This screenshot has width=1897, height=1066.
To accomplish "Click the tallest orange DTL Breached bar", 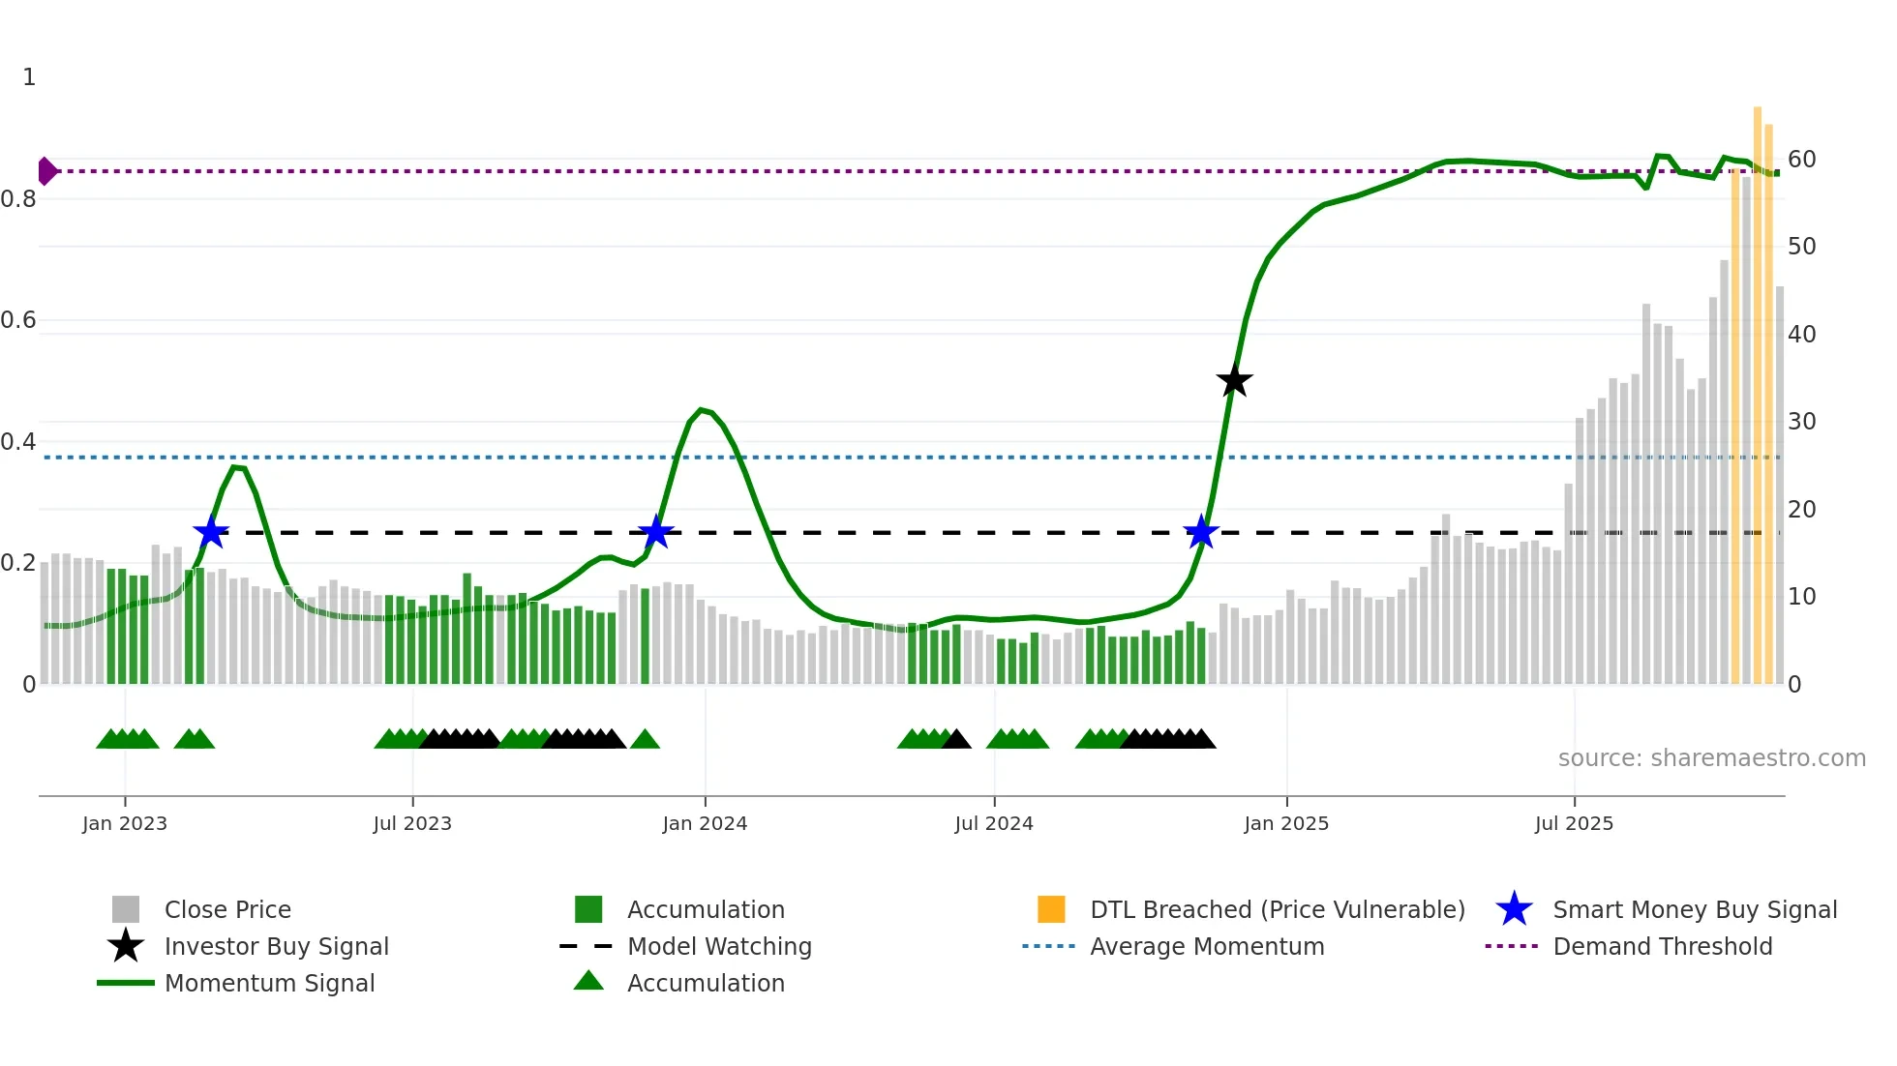I will pos(1758,387).
